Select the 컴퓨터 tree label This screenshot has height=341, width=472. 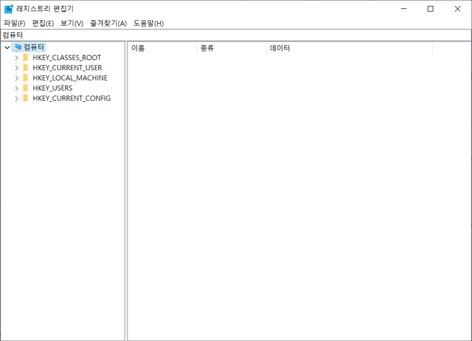(x=34, y=47)
